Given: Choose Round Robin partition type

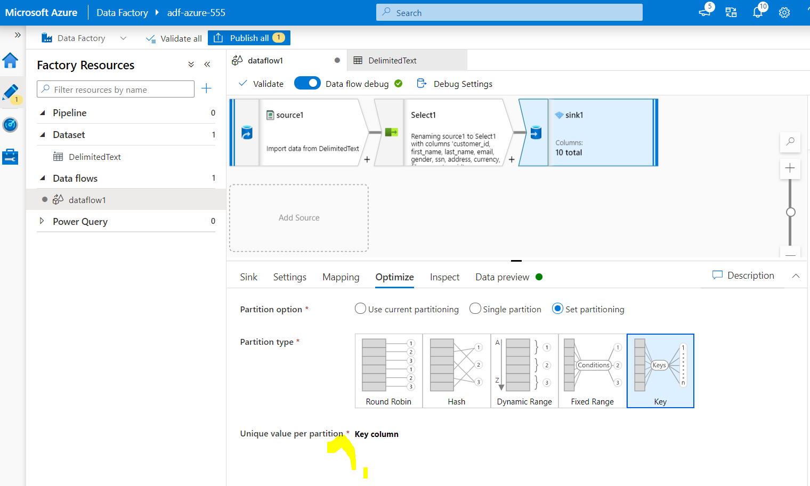Looking at the screenshot, I should 389,371.
